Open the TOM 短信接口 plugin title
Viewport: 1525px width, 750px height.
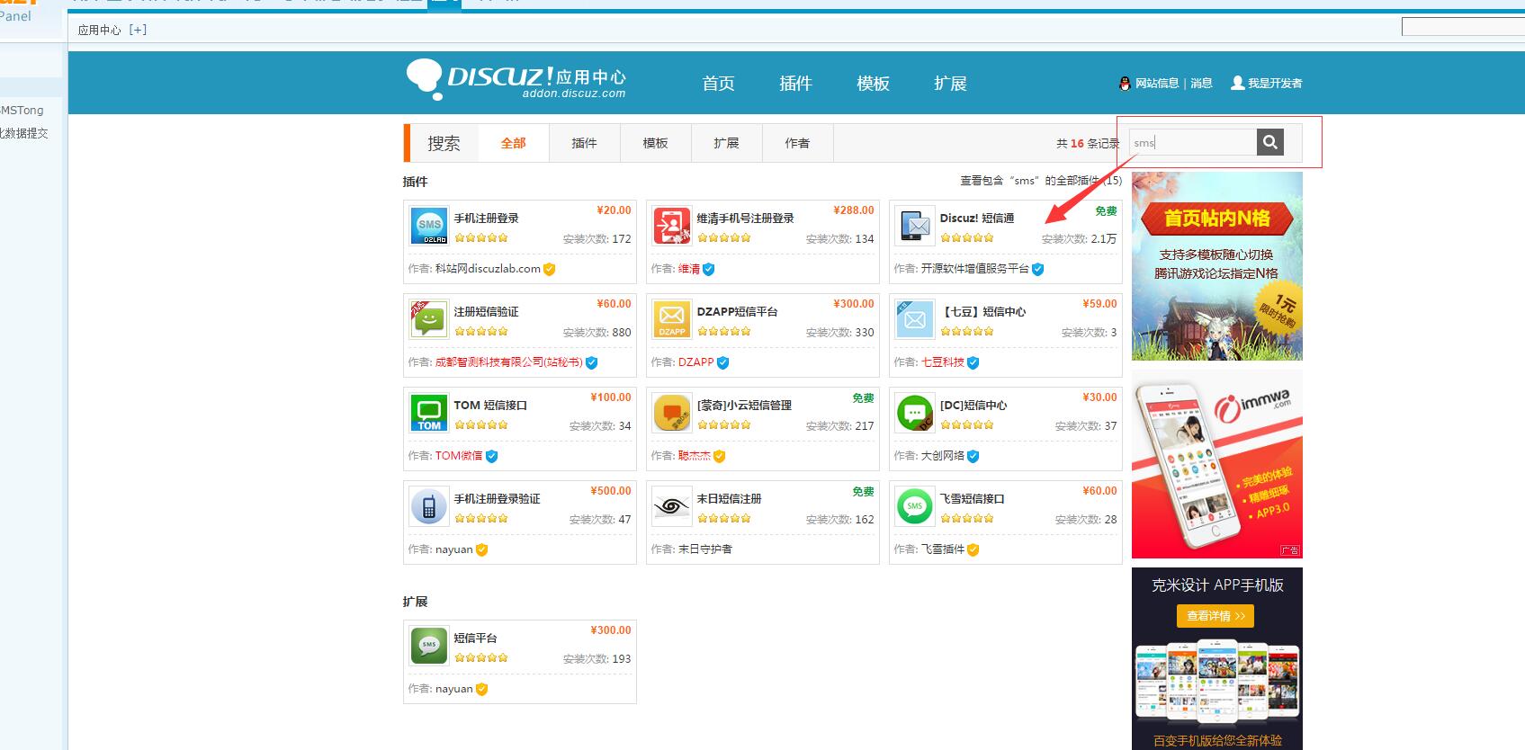pyautogui.click(x=490, y=406)
